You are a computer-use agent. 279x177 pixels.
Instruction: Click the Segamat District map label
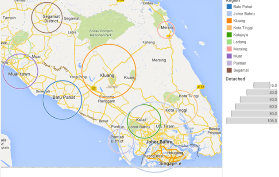tap(51, 19)
